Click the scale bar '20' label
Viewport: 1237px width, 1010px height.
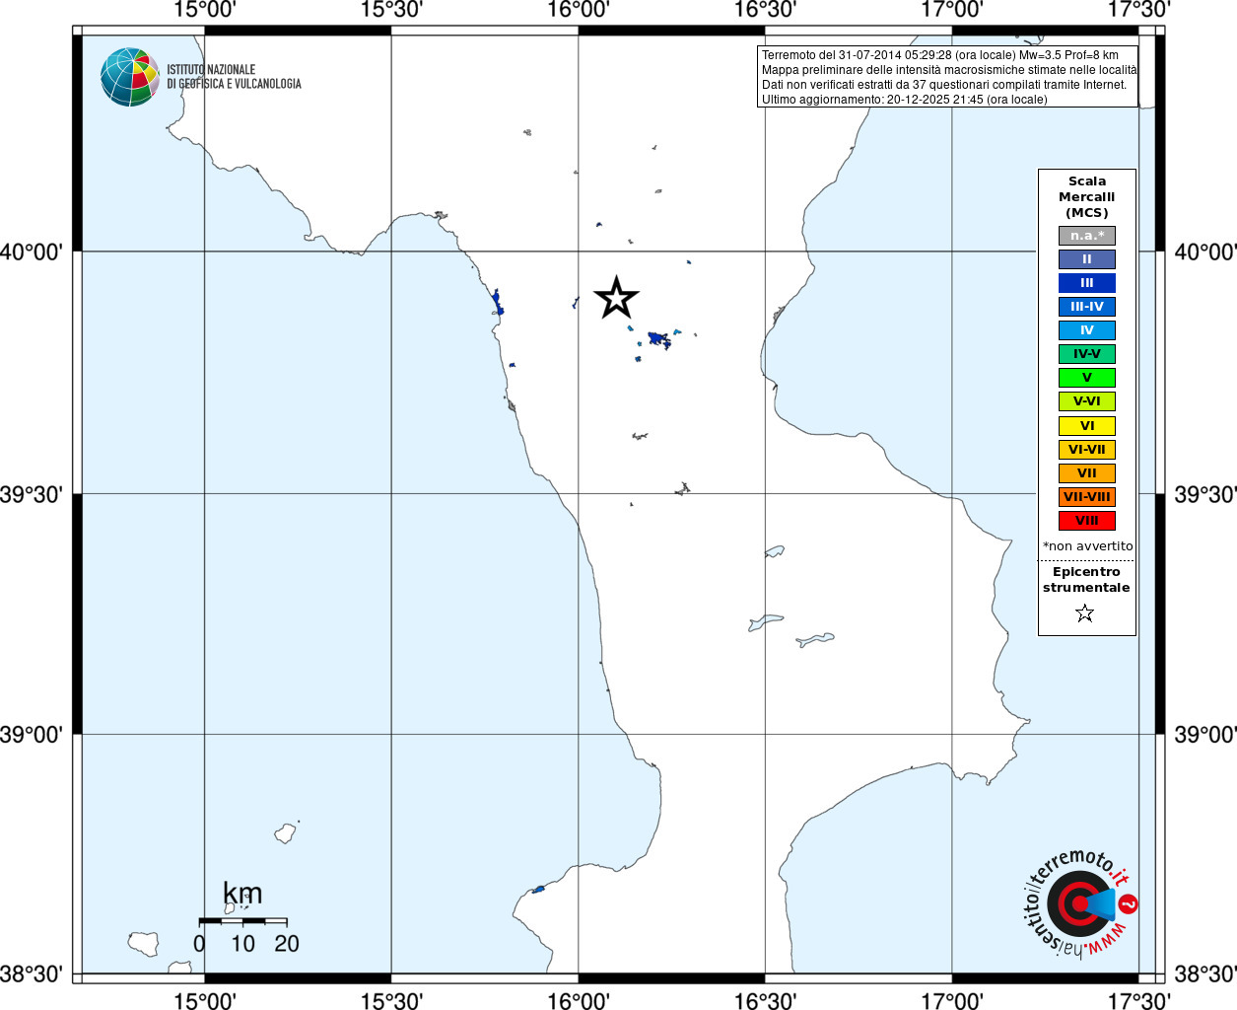(287, 944)
